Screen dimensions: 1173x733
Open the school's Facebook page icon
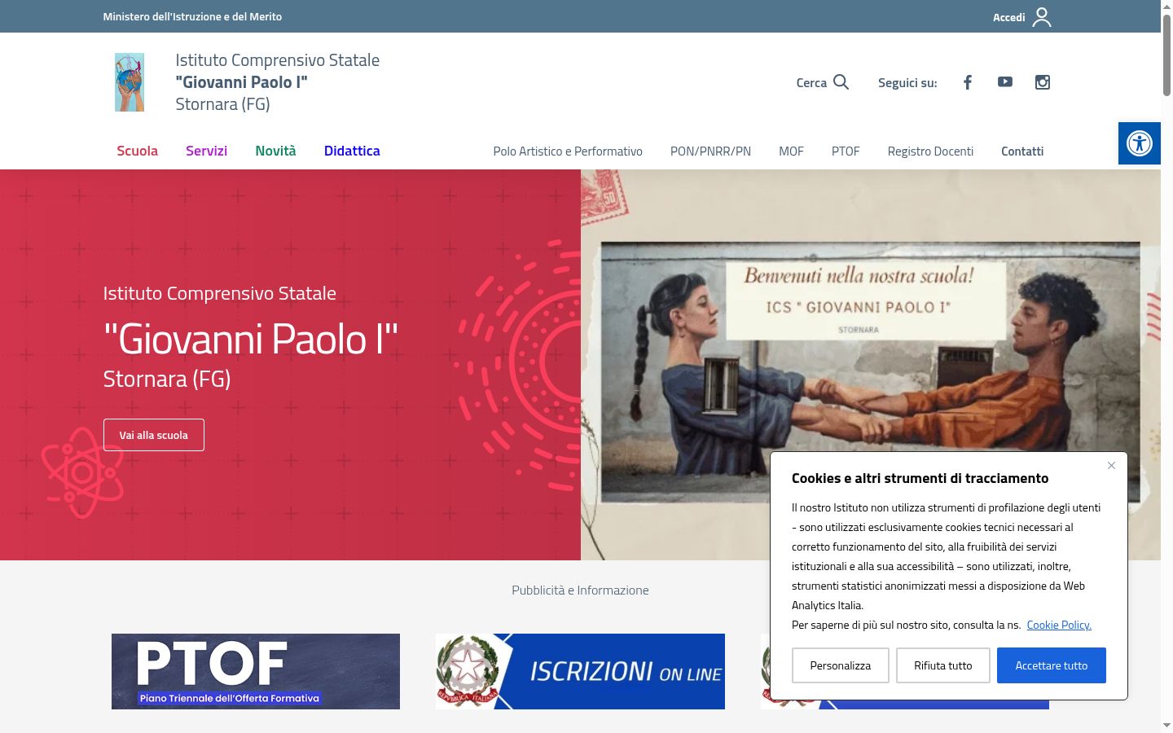coord(968,82)
